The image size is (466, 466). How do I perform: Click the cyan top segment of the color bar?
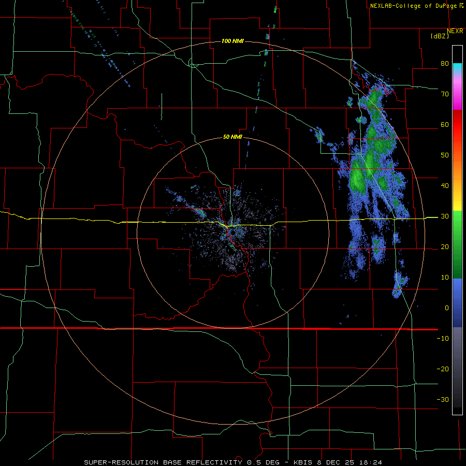tap(457, 68)
